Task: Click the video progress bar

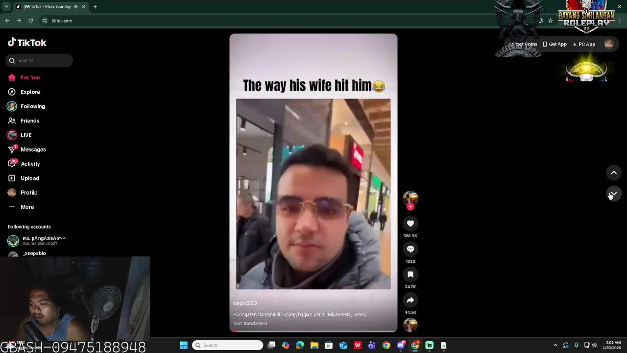Action: [x=313, y=331]
